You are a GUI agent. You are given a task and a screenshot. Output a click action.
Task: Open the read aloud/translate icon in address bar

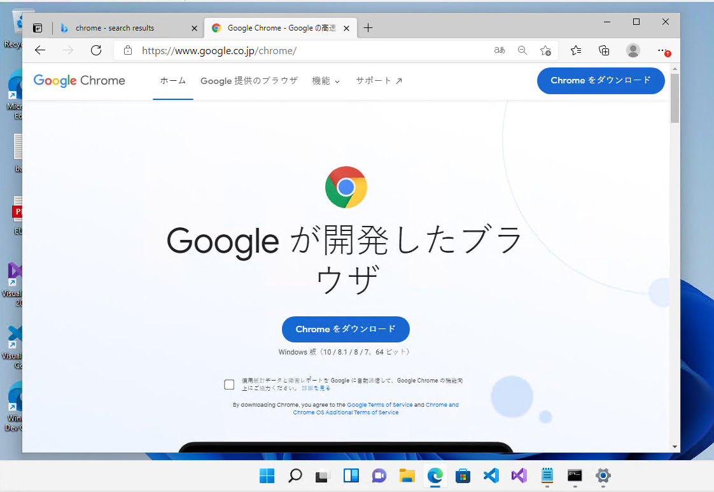click(x=500, y=50)
